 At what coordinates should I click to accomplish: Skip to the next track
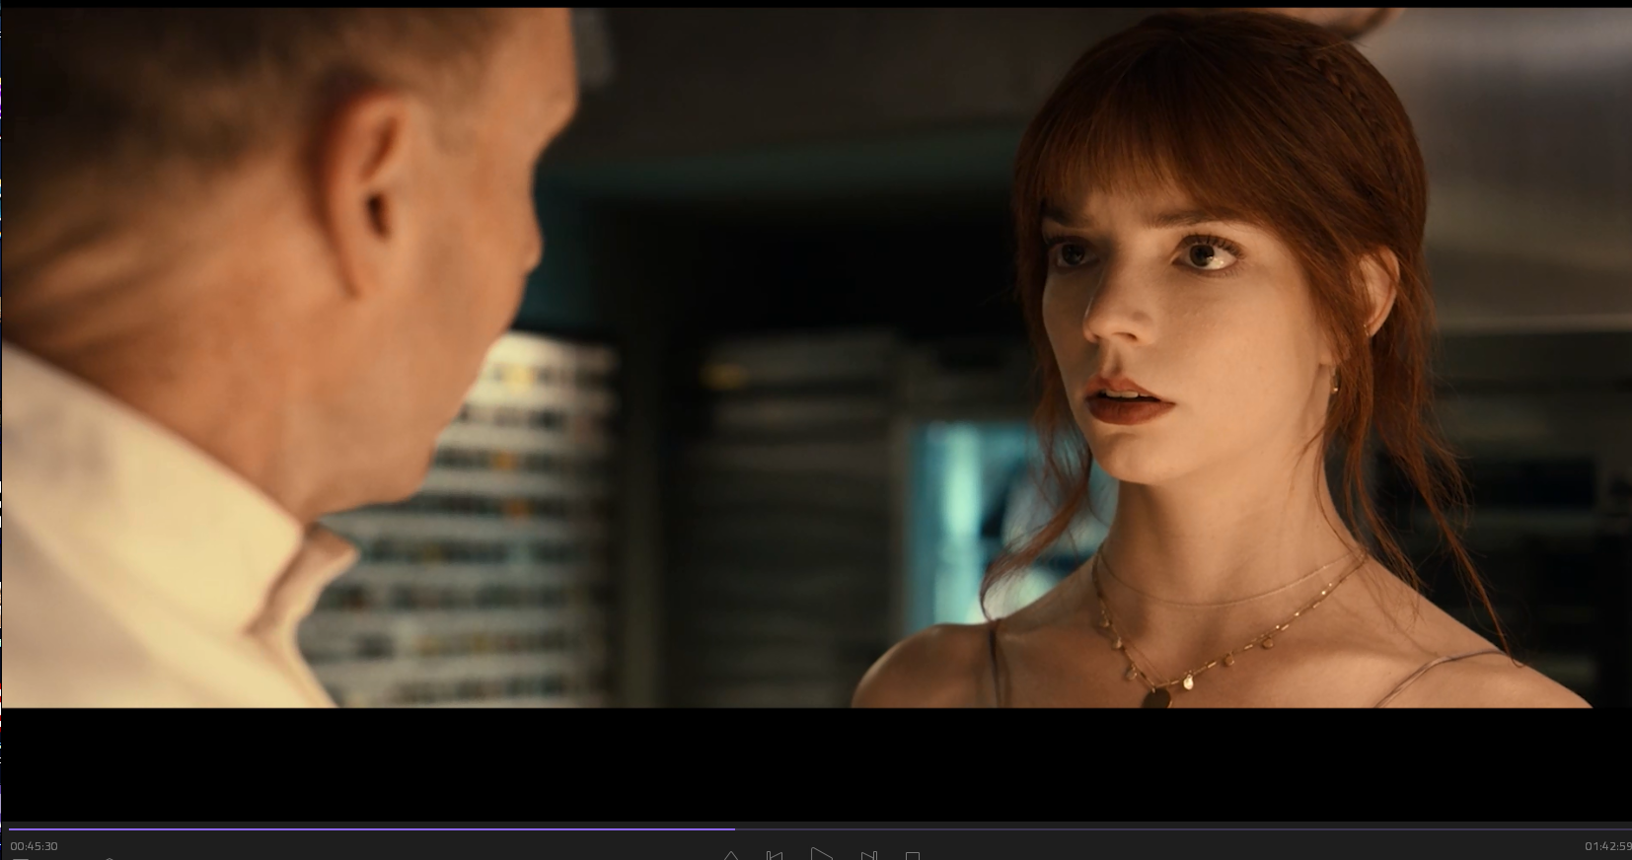868,855
